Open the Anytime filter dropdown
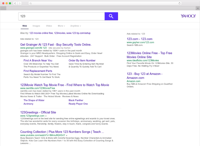 coord(76,26)
